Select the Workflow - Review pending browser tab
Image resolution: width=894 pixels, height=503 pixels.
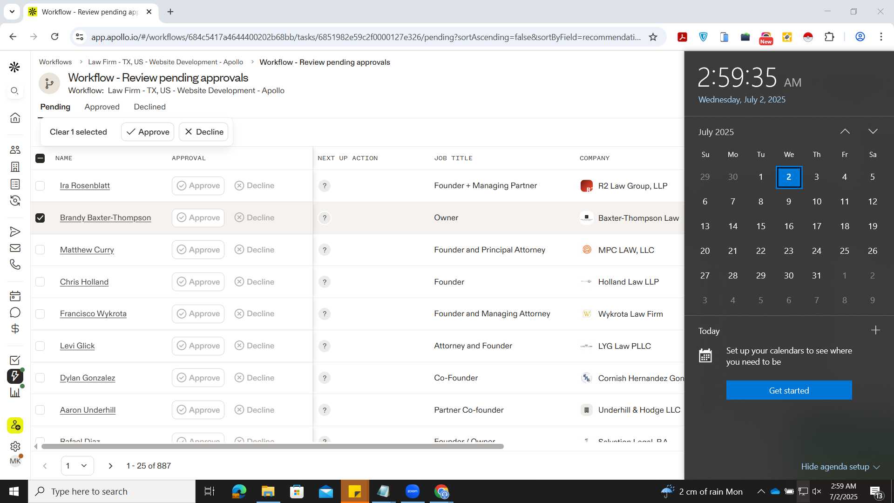91,12
